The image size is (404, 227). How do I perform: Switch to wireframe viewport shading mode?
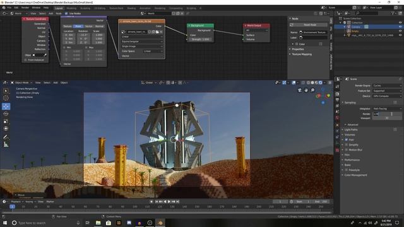tap(308, 83)
